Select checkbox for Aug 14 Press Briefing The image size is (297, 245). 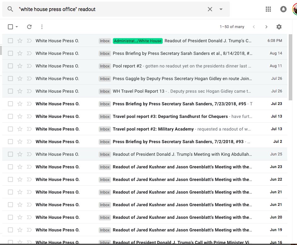(10, 53)
